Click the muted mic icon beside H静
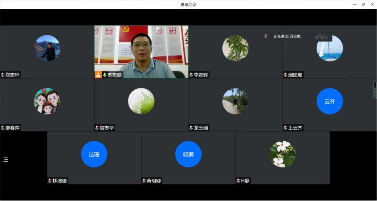This screenshot has height=201, width=377. (x=238, y=181)
